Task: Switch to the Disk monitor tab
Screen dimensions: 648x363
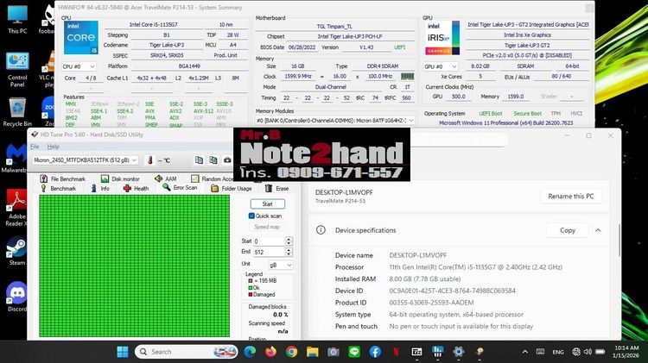Action: click(120, 178)
